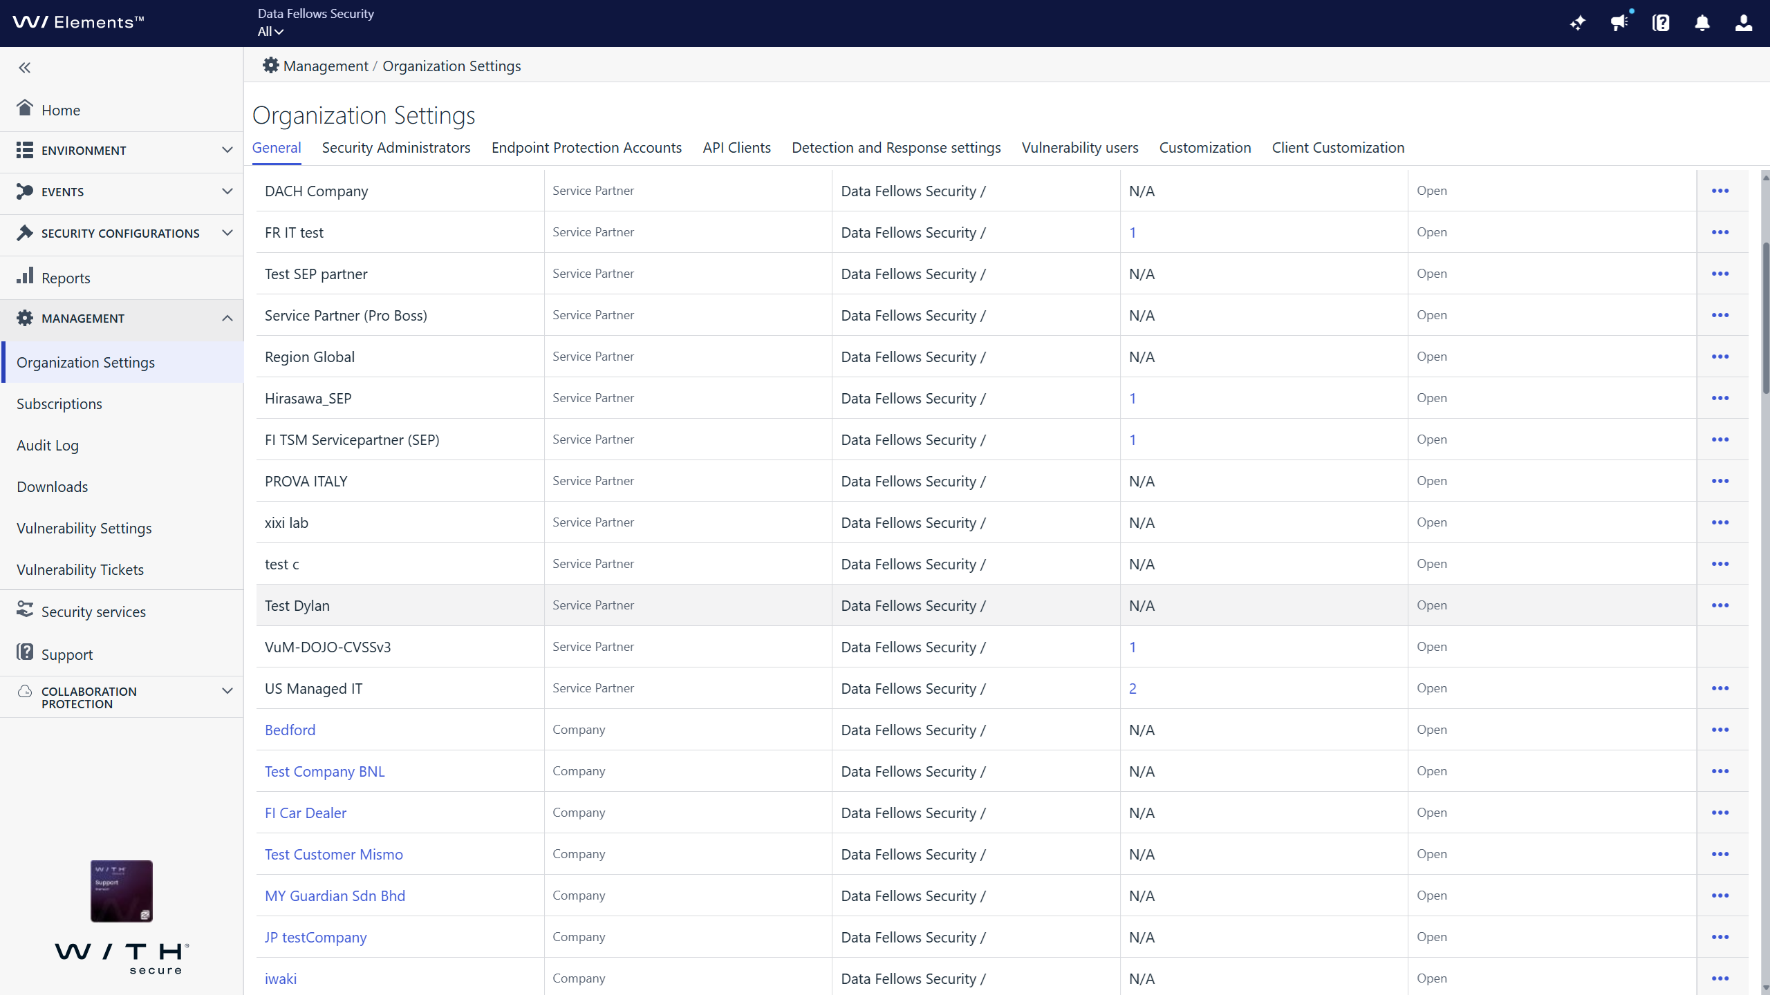Click the WithSecure support thumbnail image
1770x995 pixels.
pyautogui.click(x=122, y=891)
